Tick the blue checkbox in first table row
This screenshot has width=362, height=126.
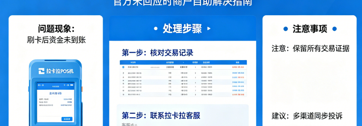(x=123, y=67)
